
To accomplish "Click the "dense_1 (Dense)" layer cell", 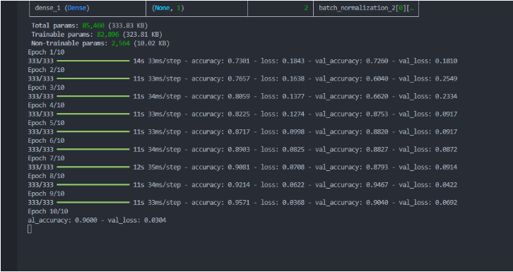I will [88, 8].
